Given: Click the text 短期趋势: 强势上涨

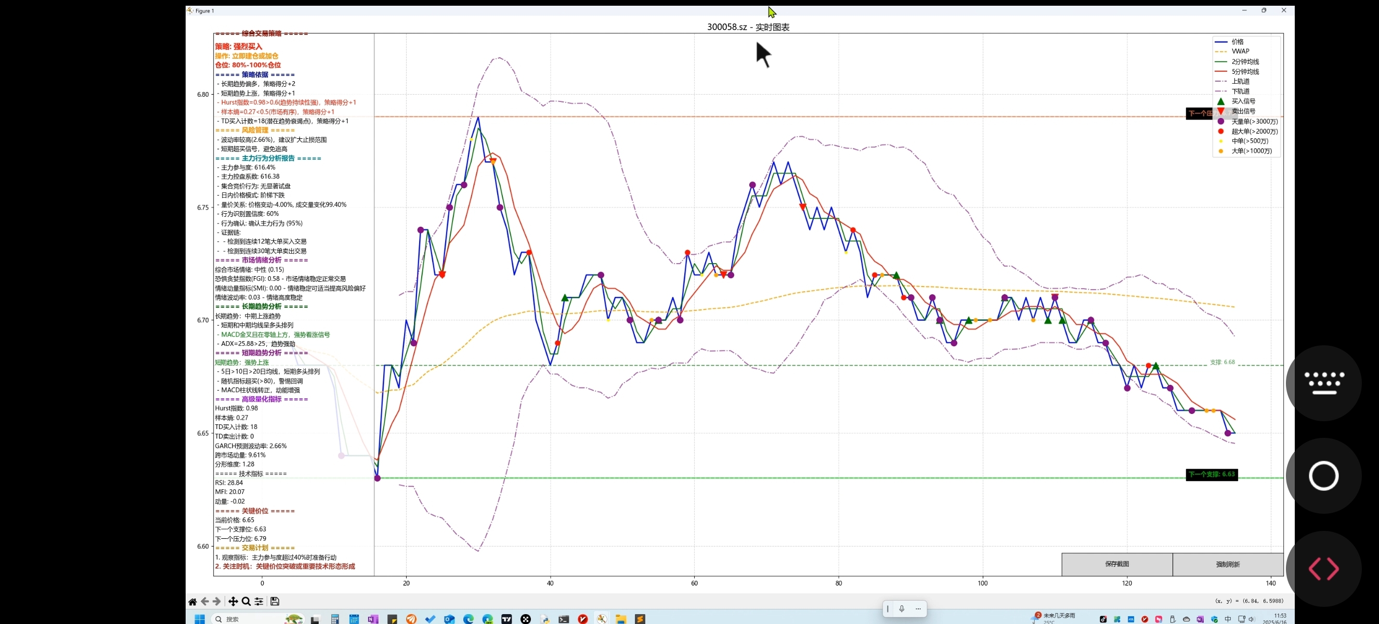Looking at the screenshot, I should tap(242, 362).
